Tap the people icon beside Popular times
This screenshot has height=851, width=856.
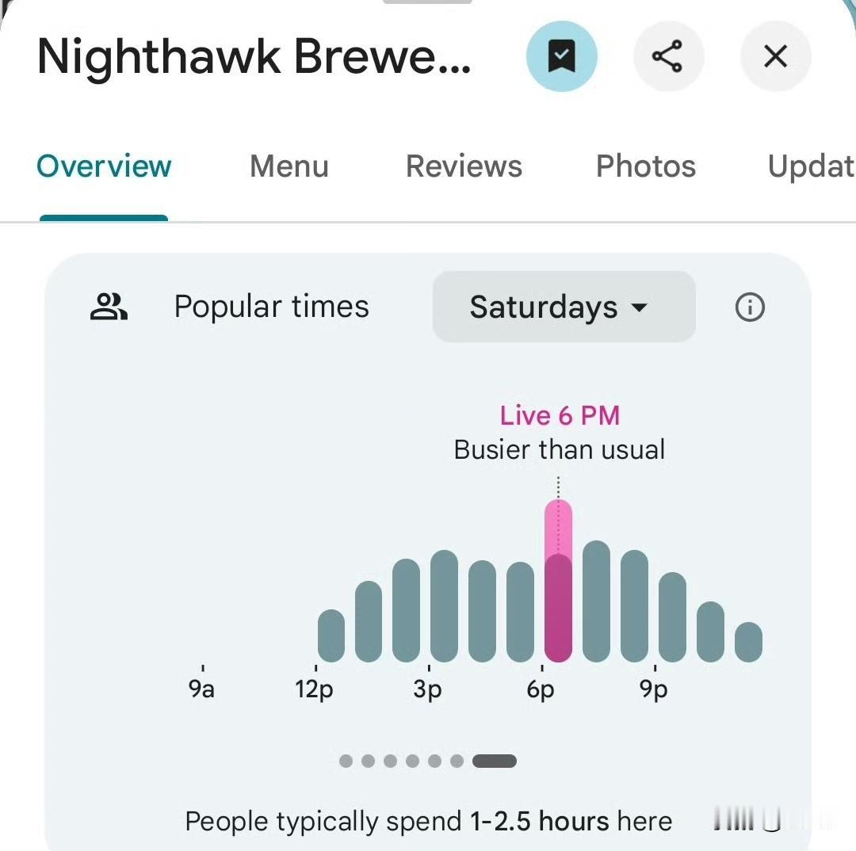pos(109,307)
